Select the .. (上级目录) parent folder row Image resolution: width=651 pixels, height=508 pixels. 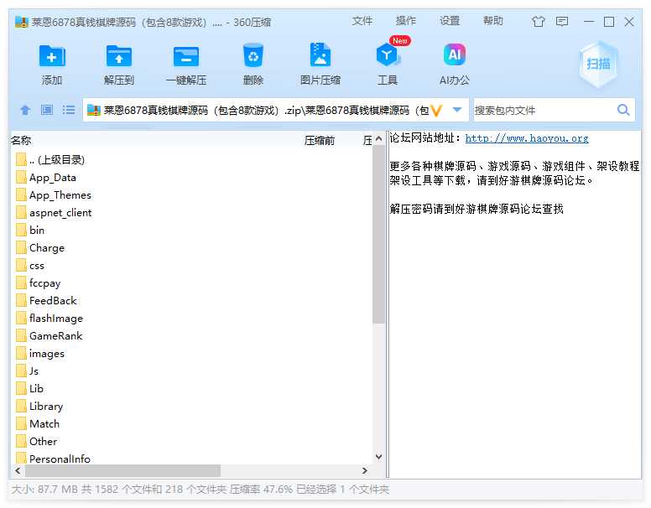193,160
